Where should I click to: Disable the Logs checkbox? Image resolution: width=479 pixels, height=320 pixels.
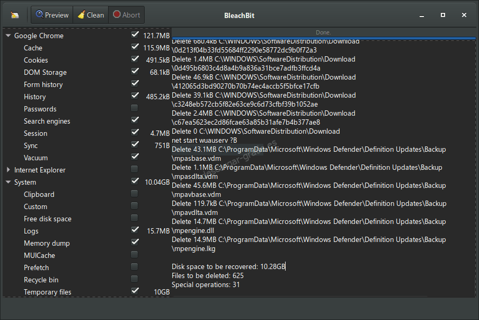pos(135,229)
